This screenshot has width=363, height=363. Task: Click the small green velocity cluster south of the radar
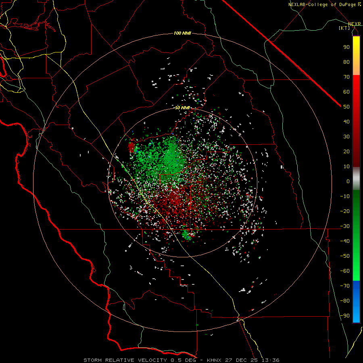(187, 235)
